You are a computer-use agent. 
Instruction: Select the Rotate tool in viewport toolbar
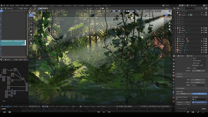point(31,27)
